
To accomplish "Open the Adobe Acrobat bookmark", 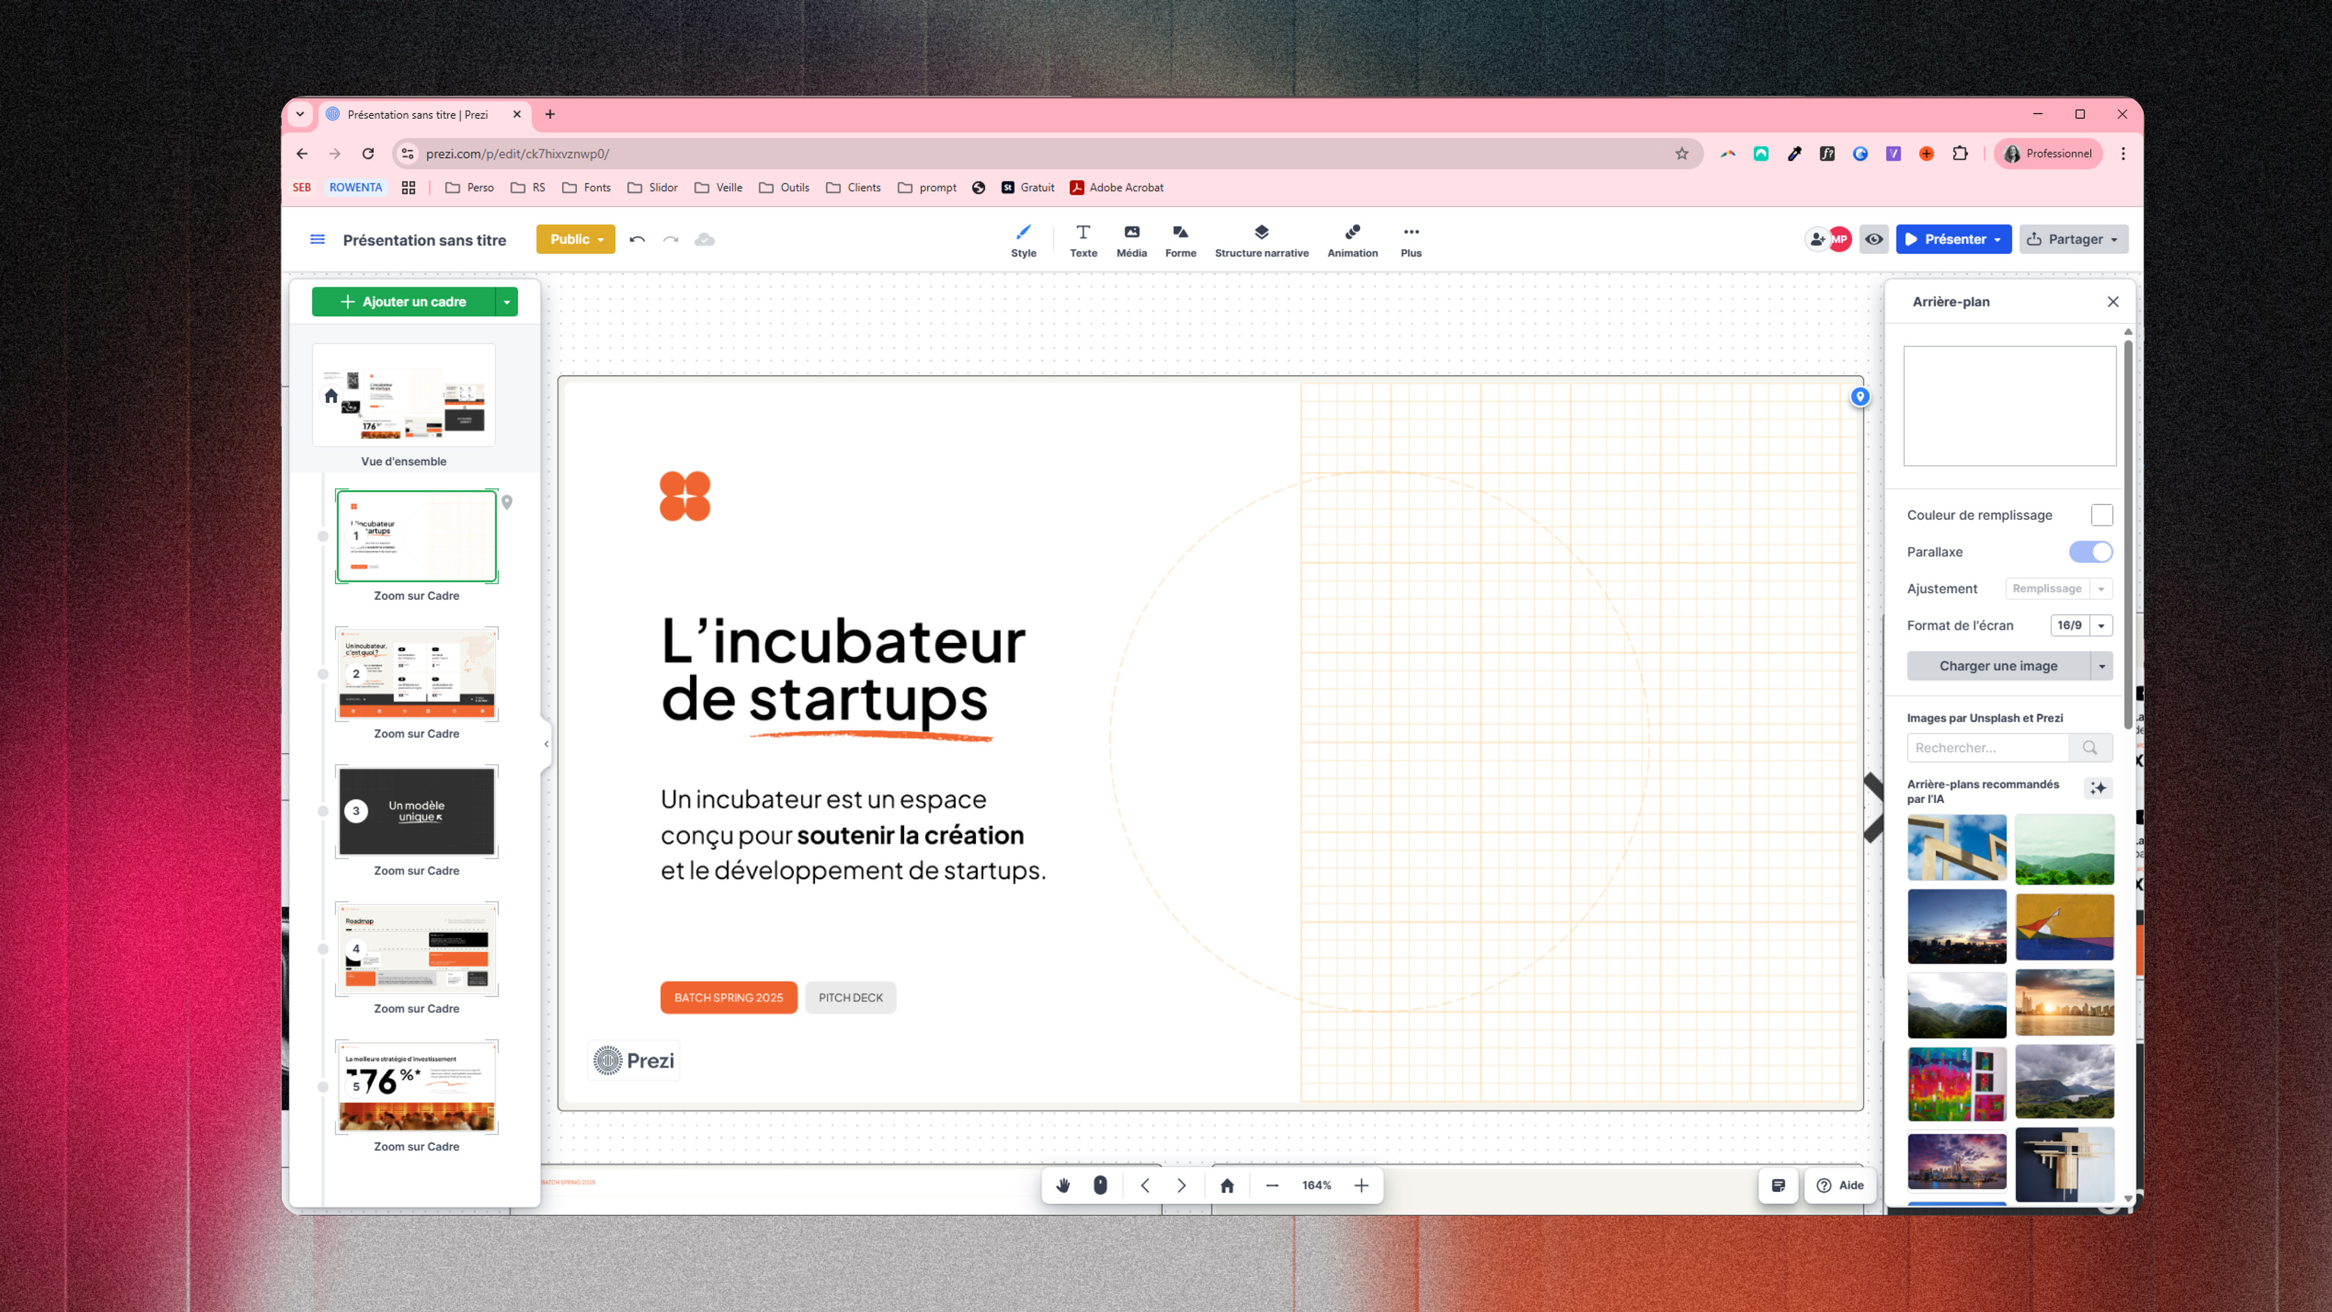I will 1116,188.
